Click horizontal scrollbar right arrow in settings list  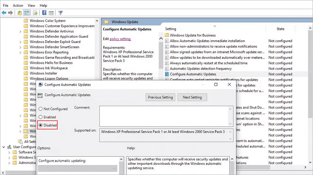[305, 167]
